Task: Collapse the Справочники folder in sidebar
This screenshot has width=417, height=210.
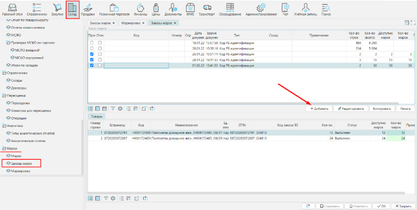Action: pyautogui.click(x=4, y=73)
